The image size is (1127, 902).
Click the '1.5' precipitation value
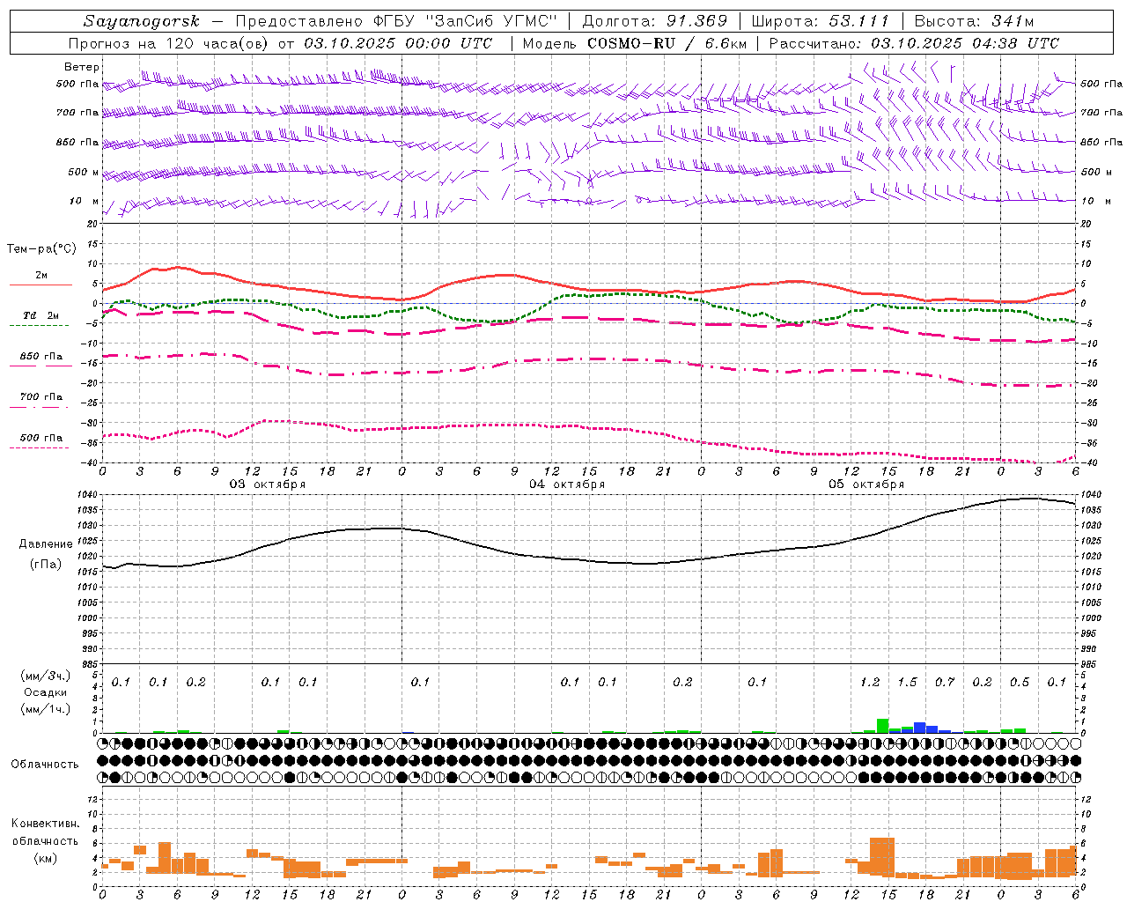pyautogui.click(x=907, y=682)
